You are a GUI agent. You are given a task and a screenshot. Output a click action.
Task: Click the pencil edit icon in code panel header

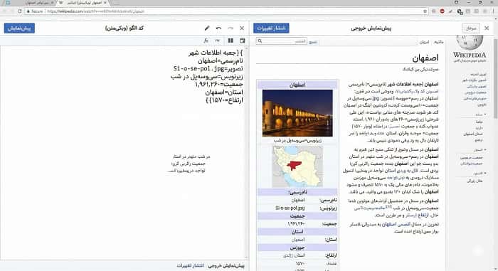coord(207,28)
